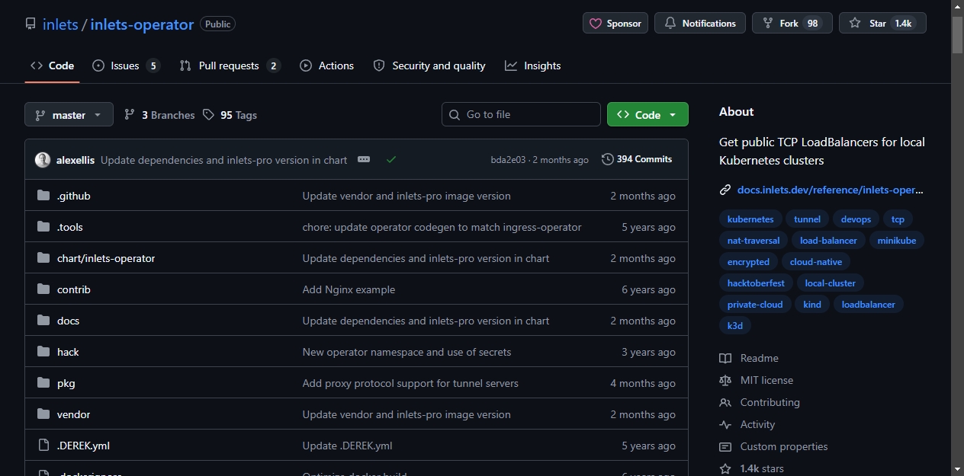The image size is (964, 476).
Task: Click the .github folder icon
Action: pyautogui.click(x=43, y=196)
